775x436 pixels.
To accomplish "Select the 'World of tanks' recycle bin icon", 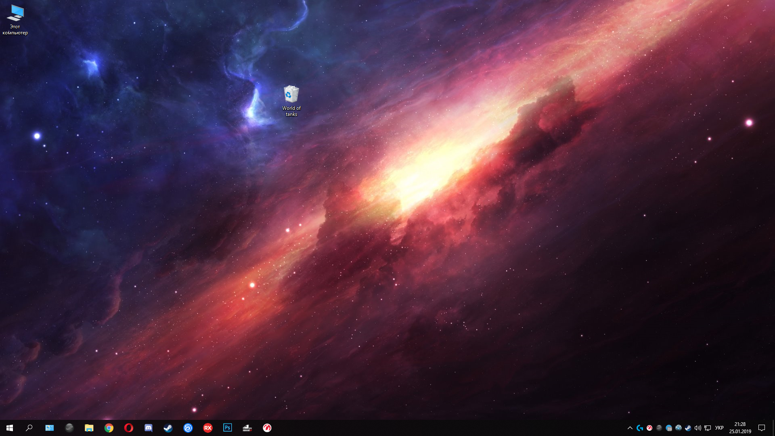I will click(291, 101).
